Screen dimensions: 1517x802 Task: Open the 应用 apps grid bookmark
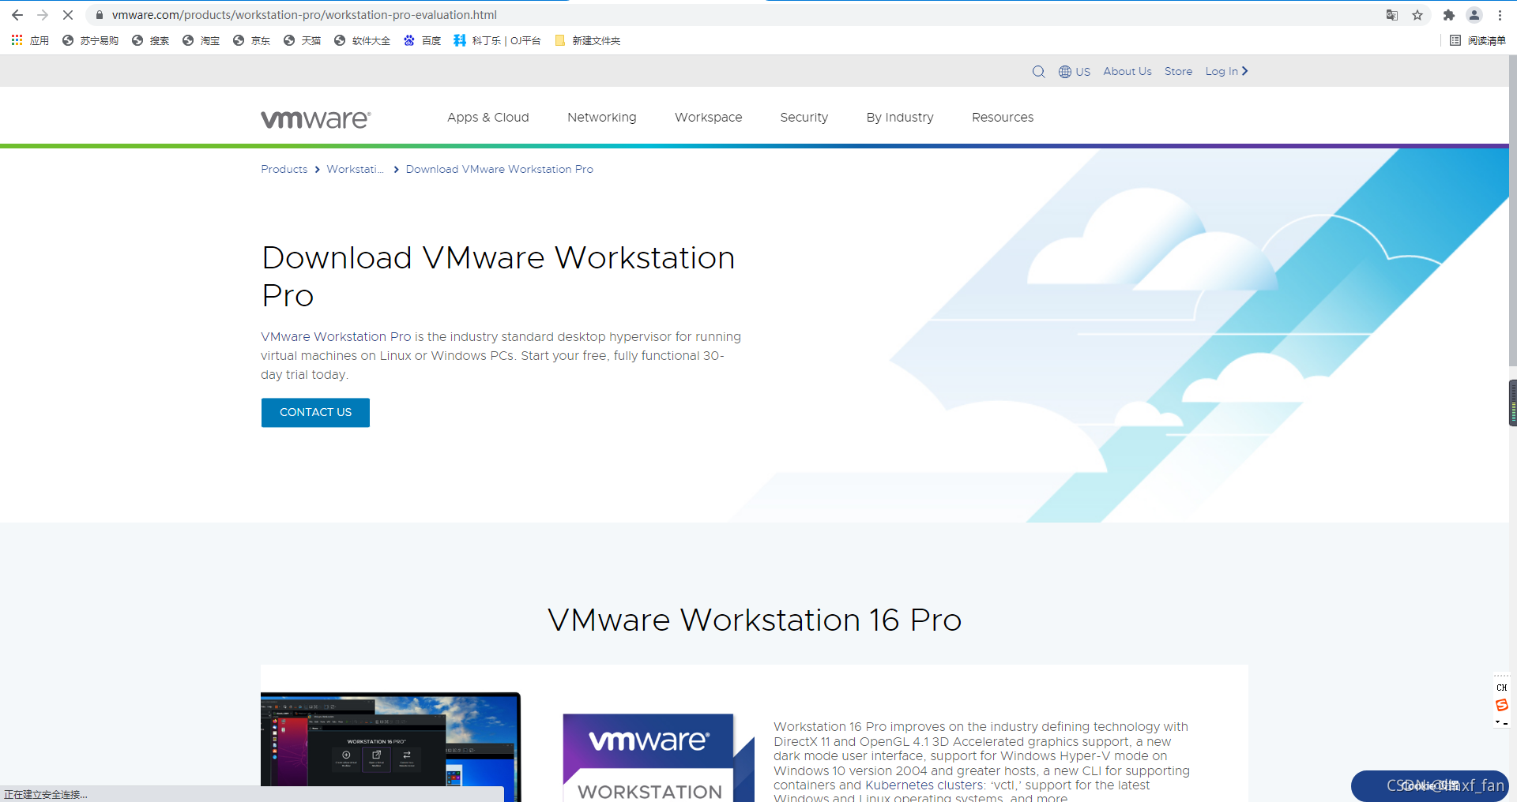pyautogui.click(x=30, y=40)
